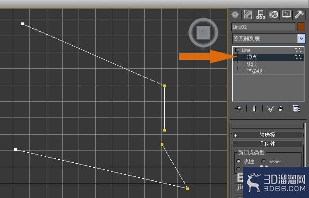Viewport: 309px width, 198px height.
Task: Select the 线性 radio button
Action: (238, 161)
